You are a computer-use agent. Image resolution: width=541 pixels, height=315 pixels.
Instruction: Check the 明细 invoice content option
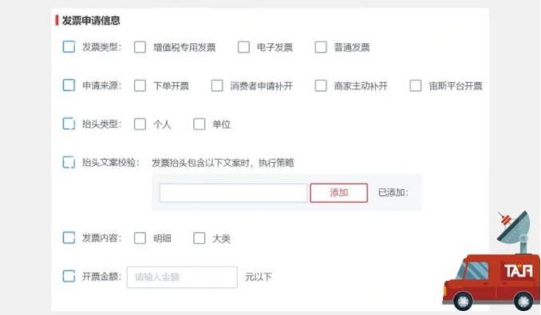point(140,238)
